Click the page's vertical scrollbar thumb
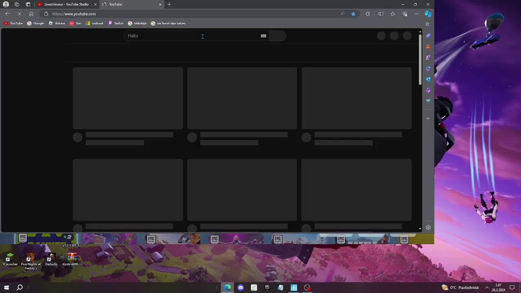The image size is (521, 293). tap(420, 59)
